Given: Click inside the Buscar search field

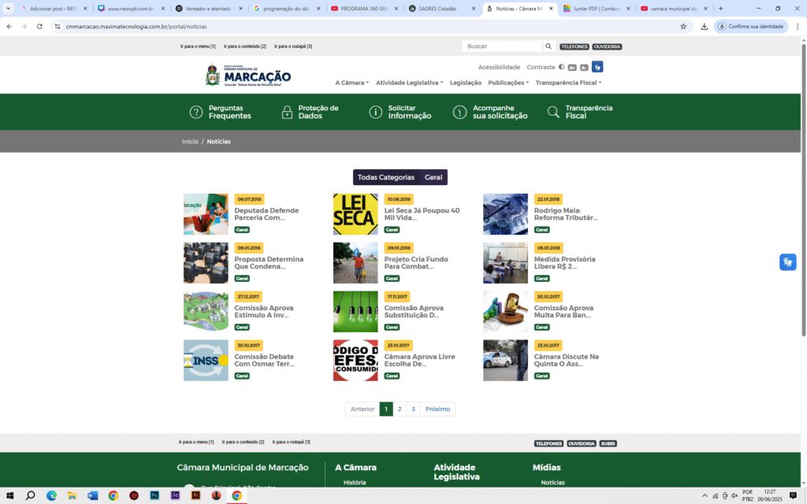Looking at the screenshot, I should [x=502, y=46].
